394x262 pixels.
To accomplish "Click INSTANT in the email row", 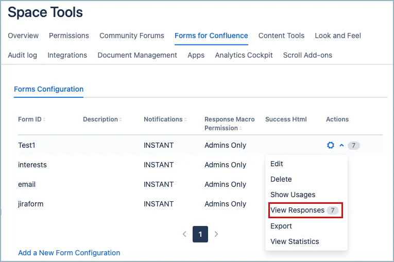I will 159,184.
